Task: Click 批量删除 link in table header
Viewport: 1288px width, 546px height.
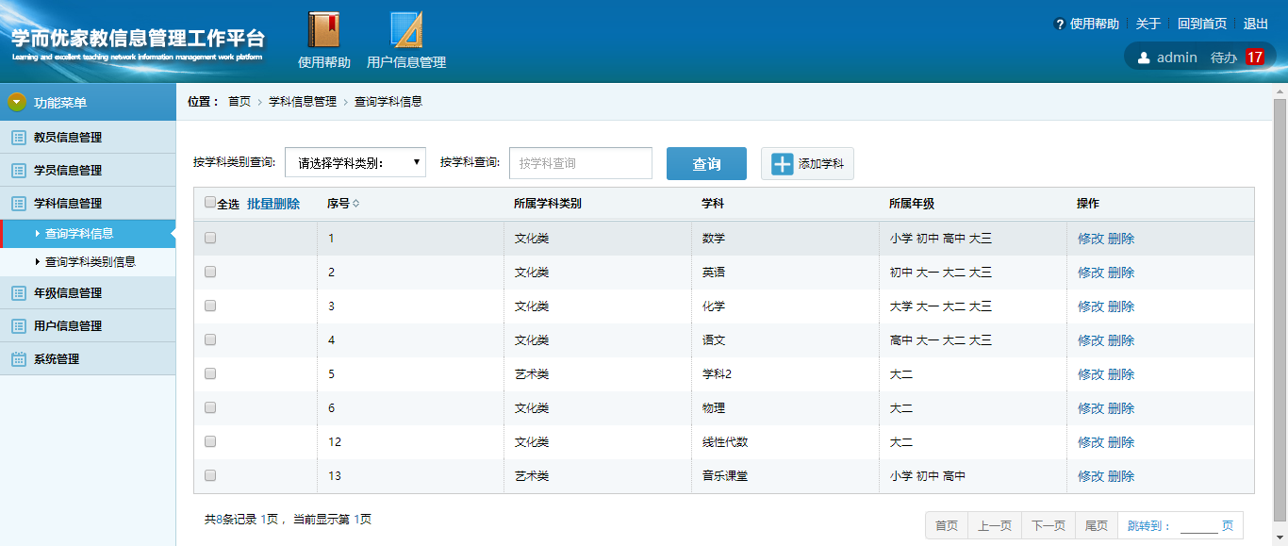Action: pos(273,204)
